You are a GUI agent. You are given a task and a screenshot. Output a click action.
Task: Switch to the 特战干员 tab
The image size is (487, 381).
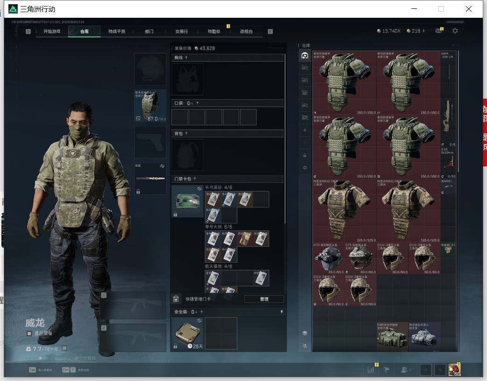point(117,31)
